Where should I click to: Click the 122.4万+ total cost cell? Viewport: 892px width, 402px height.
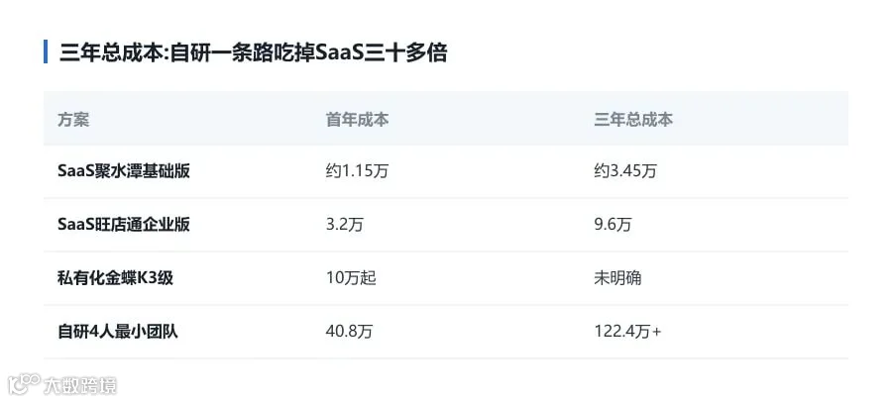click(x=628, y=332)
